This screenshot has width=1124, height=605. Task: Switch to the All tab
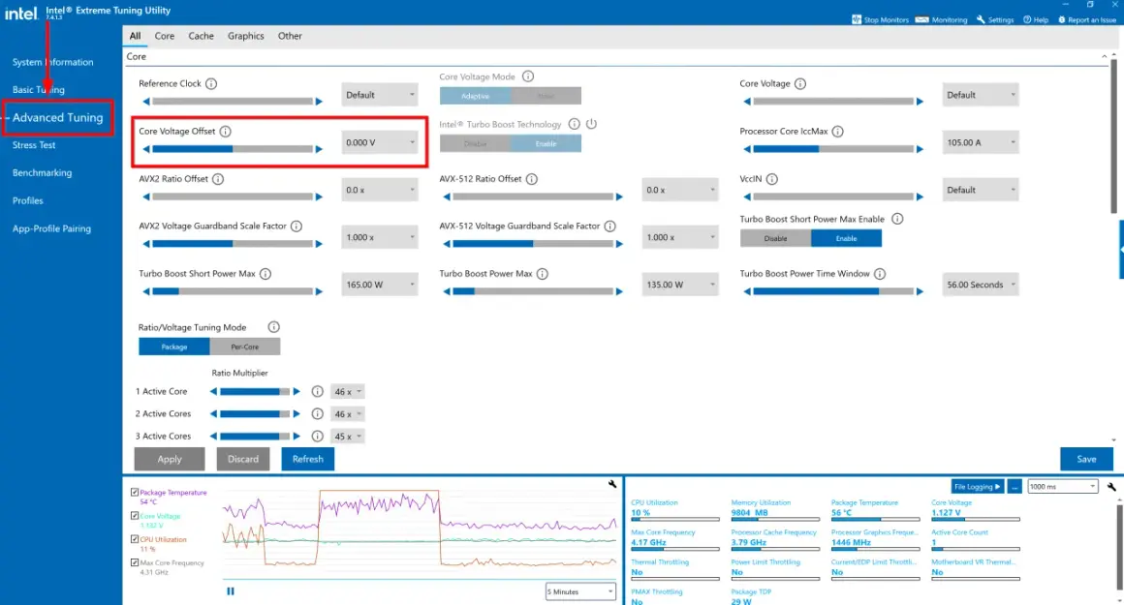point(135,36)
